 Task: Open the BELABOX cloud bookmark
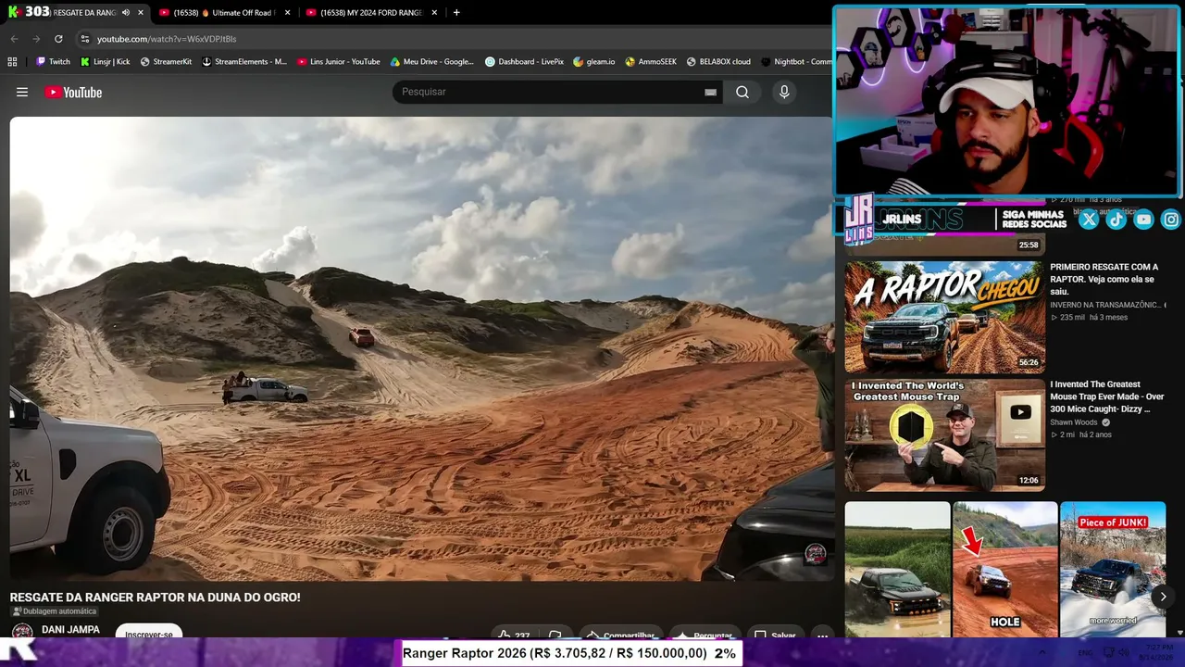(718, 62)
